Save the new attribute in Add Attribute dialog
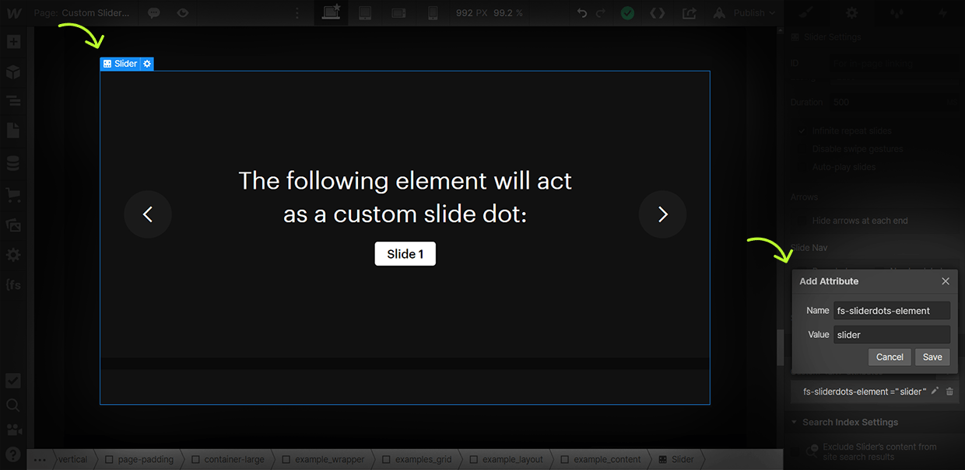 pyautogui.click(x=932, y=357)
